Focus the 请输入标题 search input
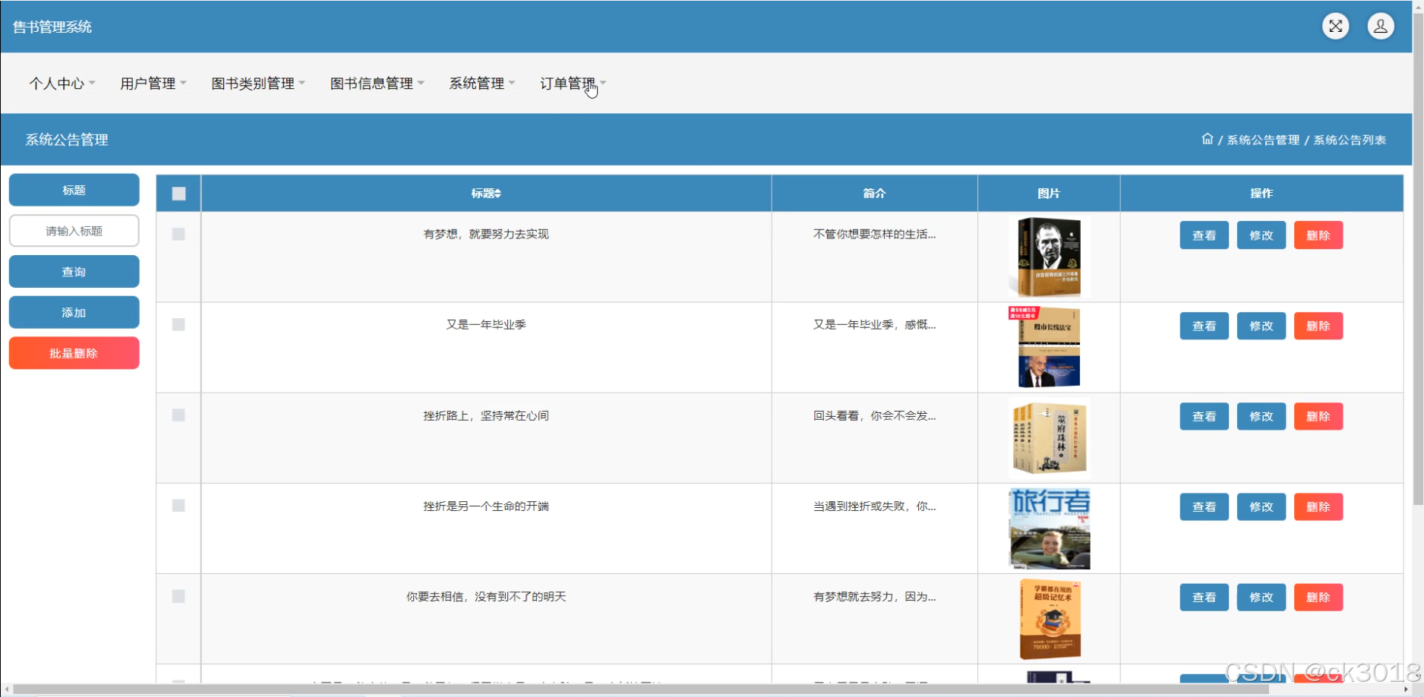The height and width of the screenshot is (697, 1424). [74, 231]
